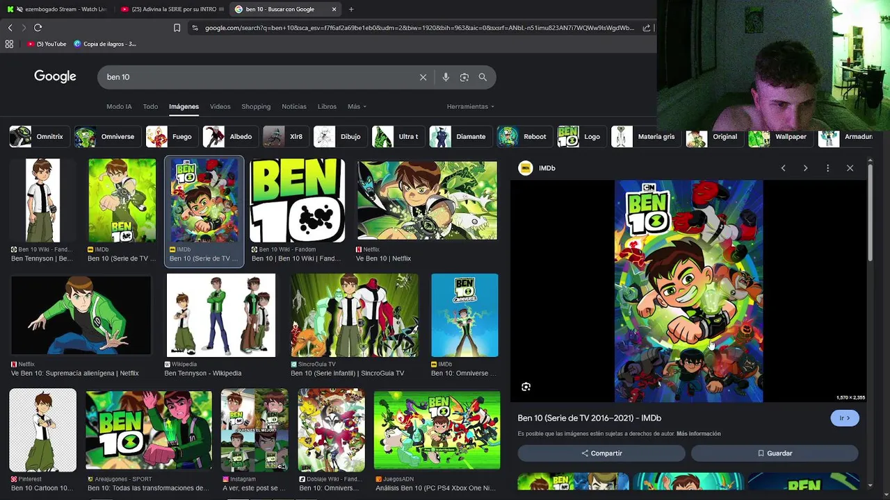
Task: Submit search with the magnifier icon
Action: (x=483, y=77)
